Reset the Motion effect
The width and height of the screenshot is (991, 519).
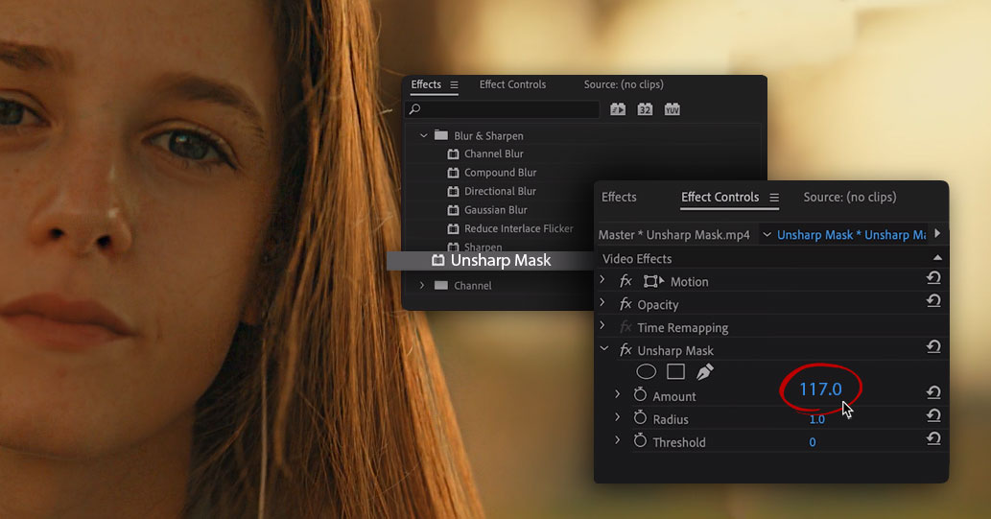point(932,278)
